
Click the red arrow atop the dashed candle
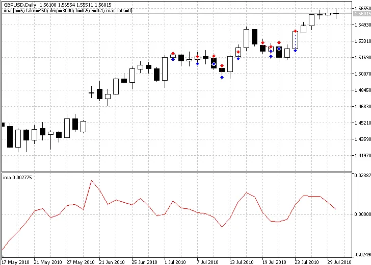point(296,30)
